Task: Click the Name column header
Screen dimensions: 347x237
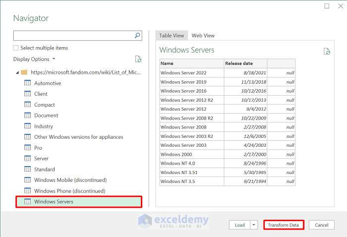Action: point(192,63)
